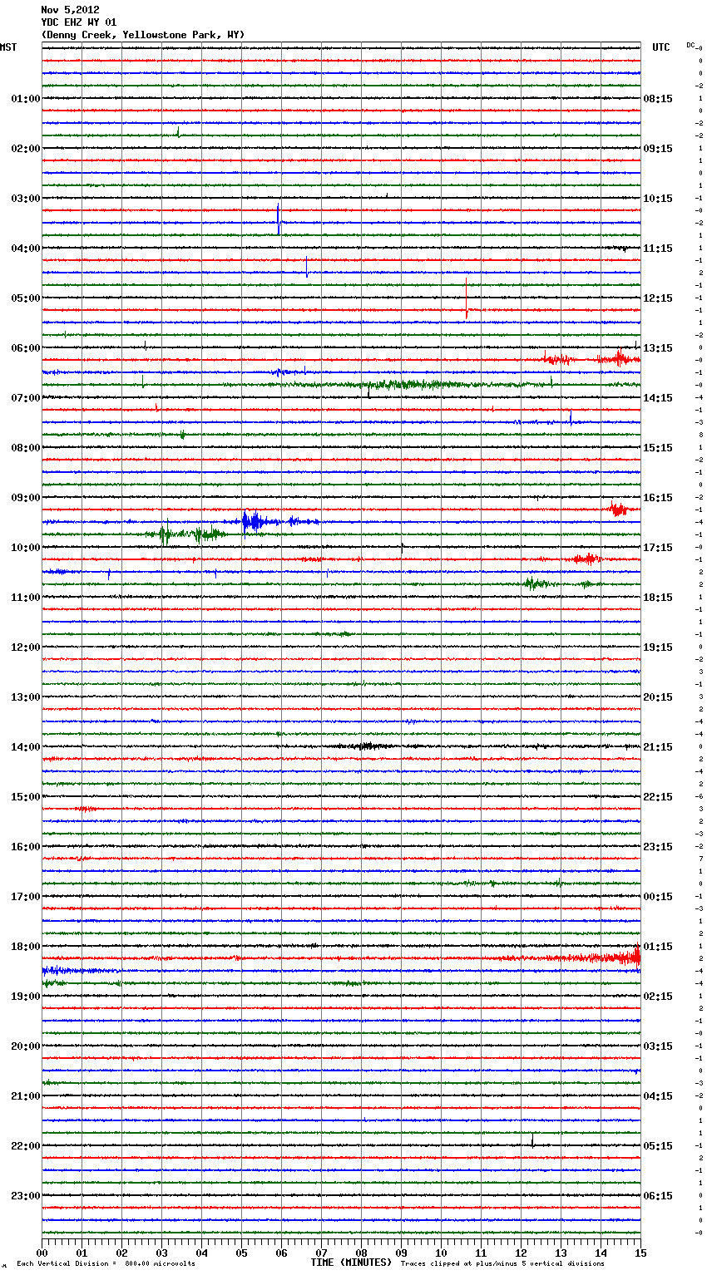Click the 10:15 UTC row label
The height and width of the screenshot is (1275, 707).
[658, 199]
